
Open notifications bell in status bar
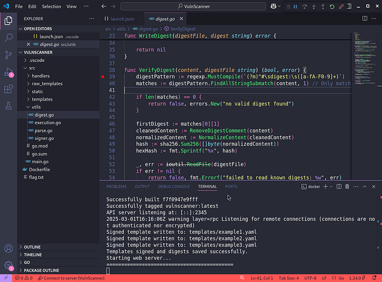(x=374, y=278)
